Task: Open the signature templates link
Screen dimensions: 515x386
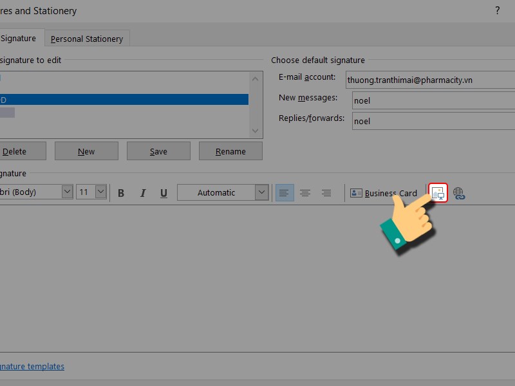Action: pyautogui.click(x=32, y=366)
